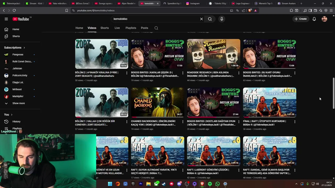Viewport: 335px width, 188px height.
Task: Open options menu for FİNAL RAFT video
Action: click(x=295, y=122)
